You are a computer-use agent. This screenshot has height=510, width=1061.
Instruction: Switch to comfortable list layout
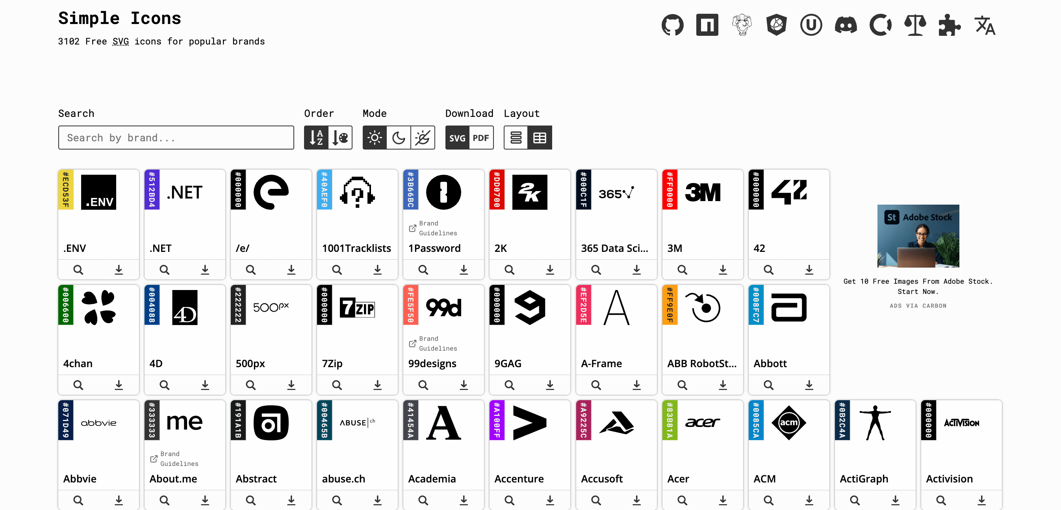(516, 137)
